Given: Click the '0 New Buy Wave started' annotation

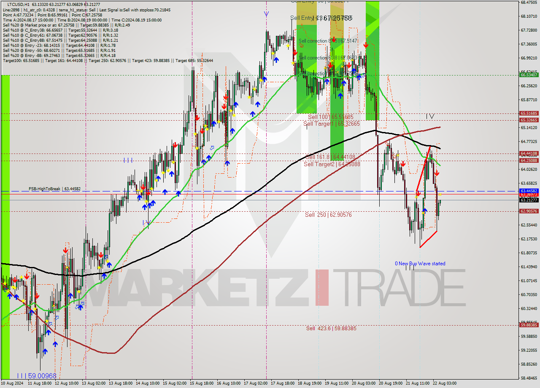Looking at the screenshot, I should [420, 264].
